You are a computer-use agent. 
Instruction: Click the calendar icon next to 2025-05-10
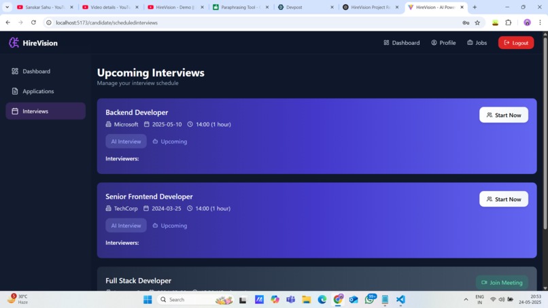click(x=146, y=124)
